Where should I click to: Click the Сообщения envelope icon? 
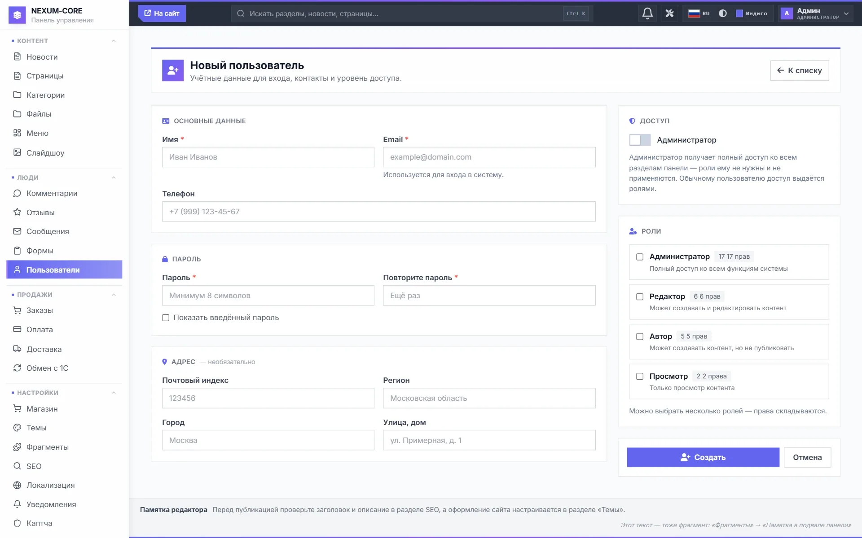point(17,231)
